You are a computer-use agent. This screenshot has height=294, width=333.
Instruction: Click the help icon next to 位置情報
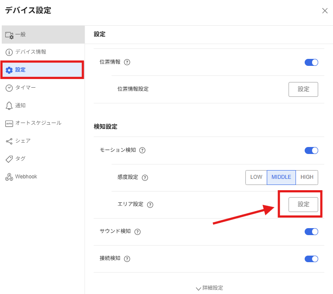(x=127, y=62)
